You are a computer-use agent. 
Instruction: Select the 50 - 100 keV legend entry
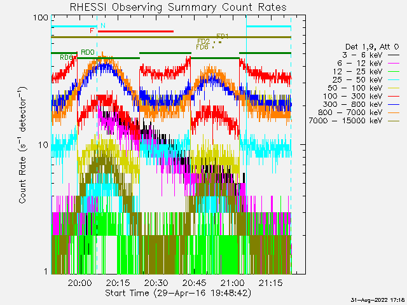[x=364, y=88]
